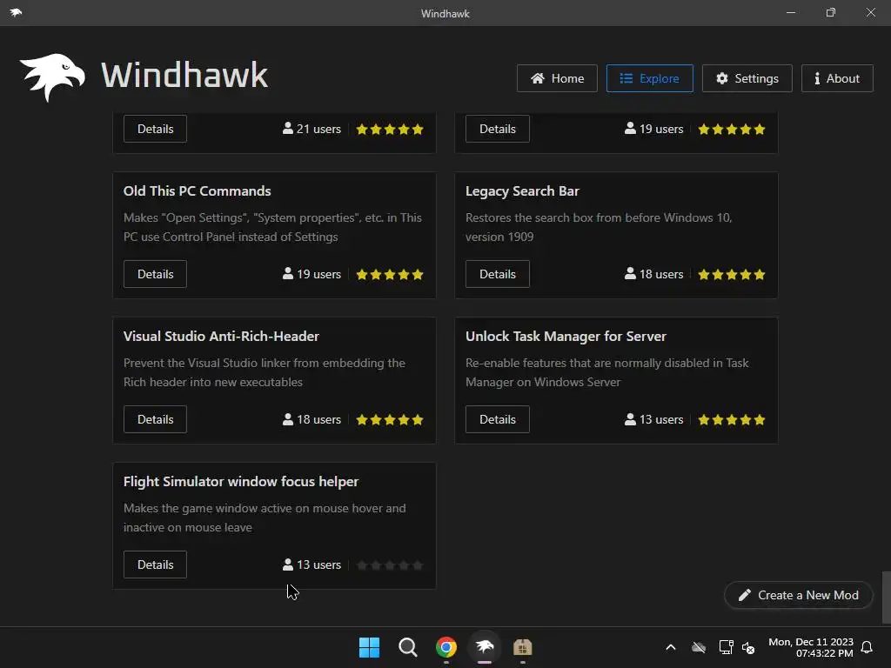Switch to the Explore tab
891x668 pixels.
649,78
